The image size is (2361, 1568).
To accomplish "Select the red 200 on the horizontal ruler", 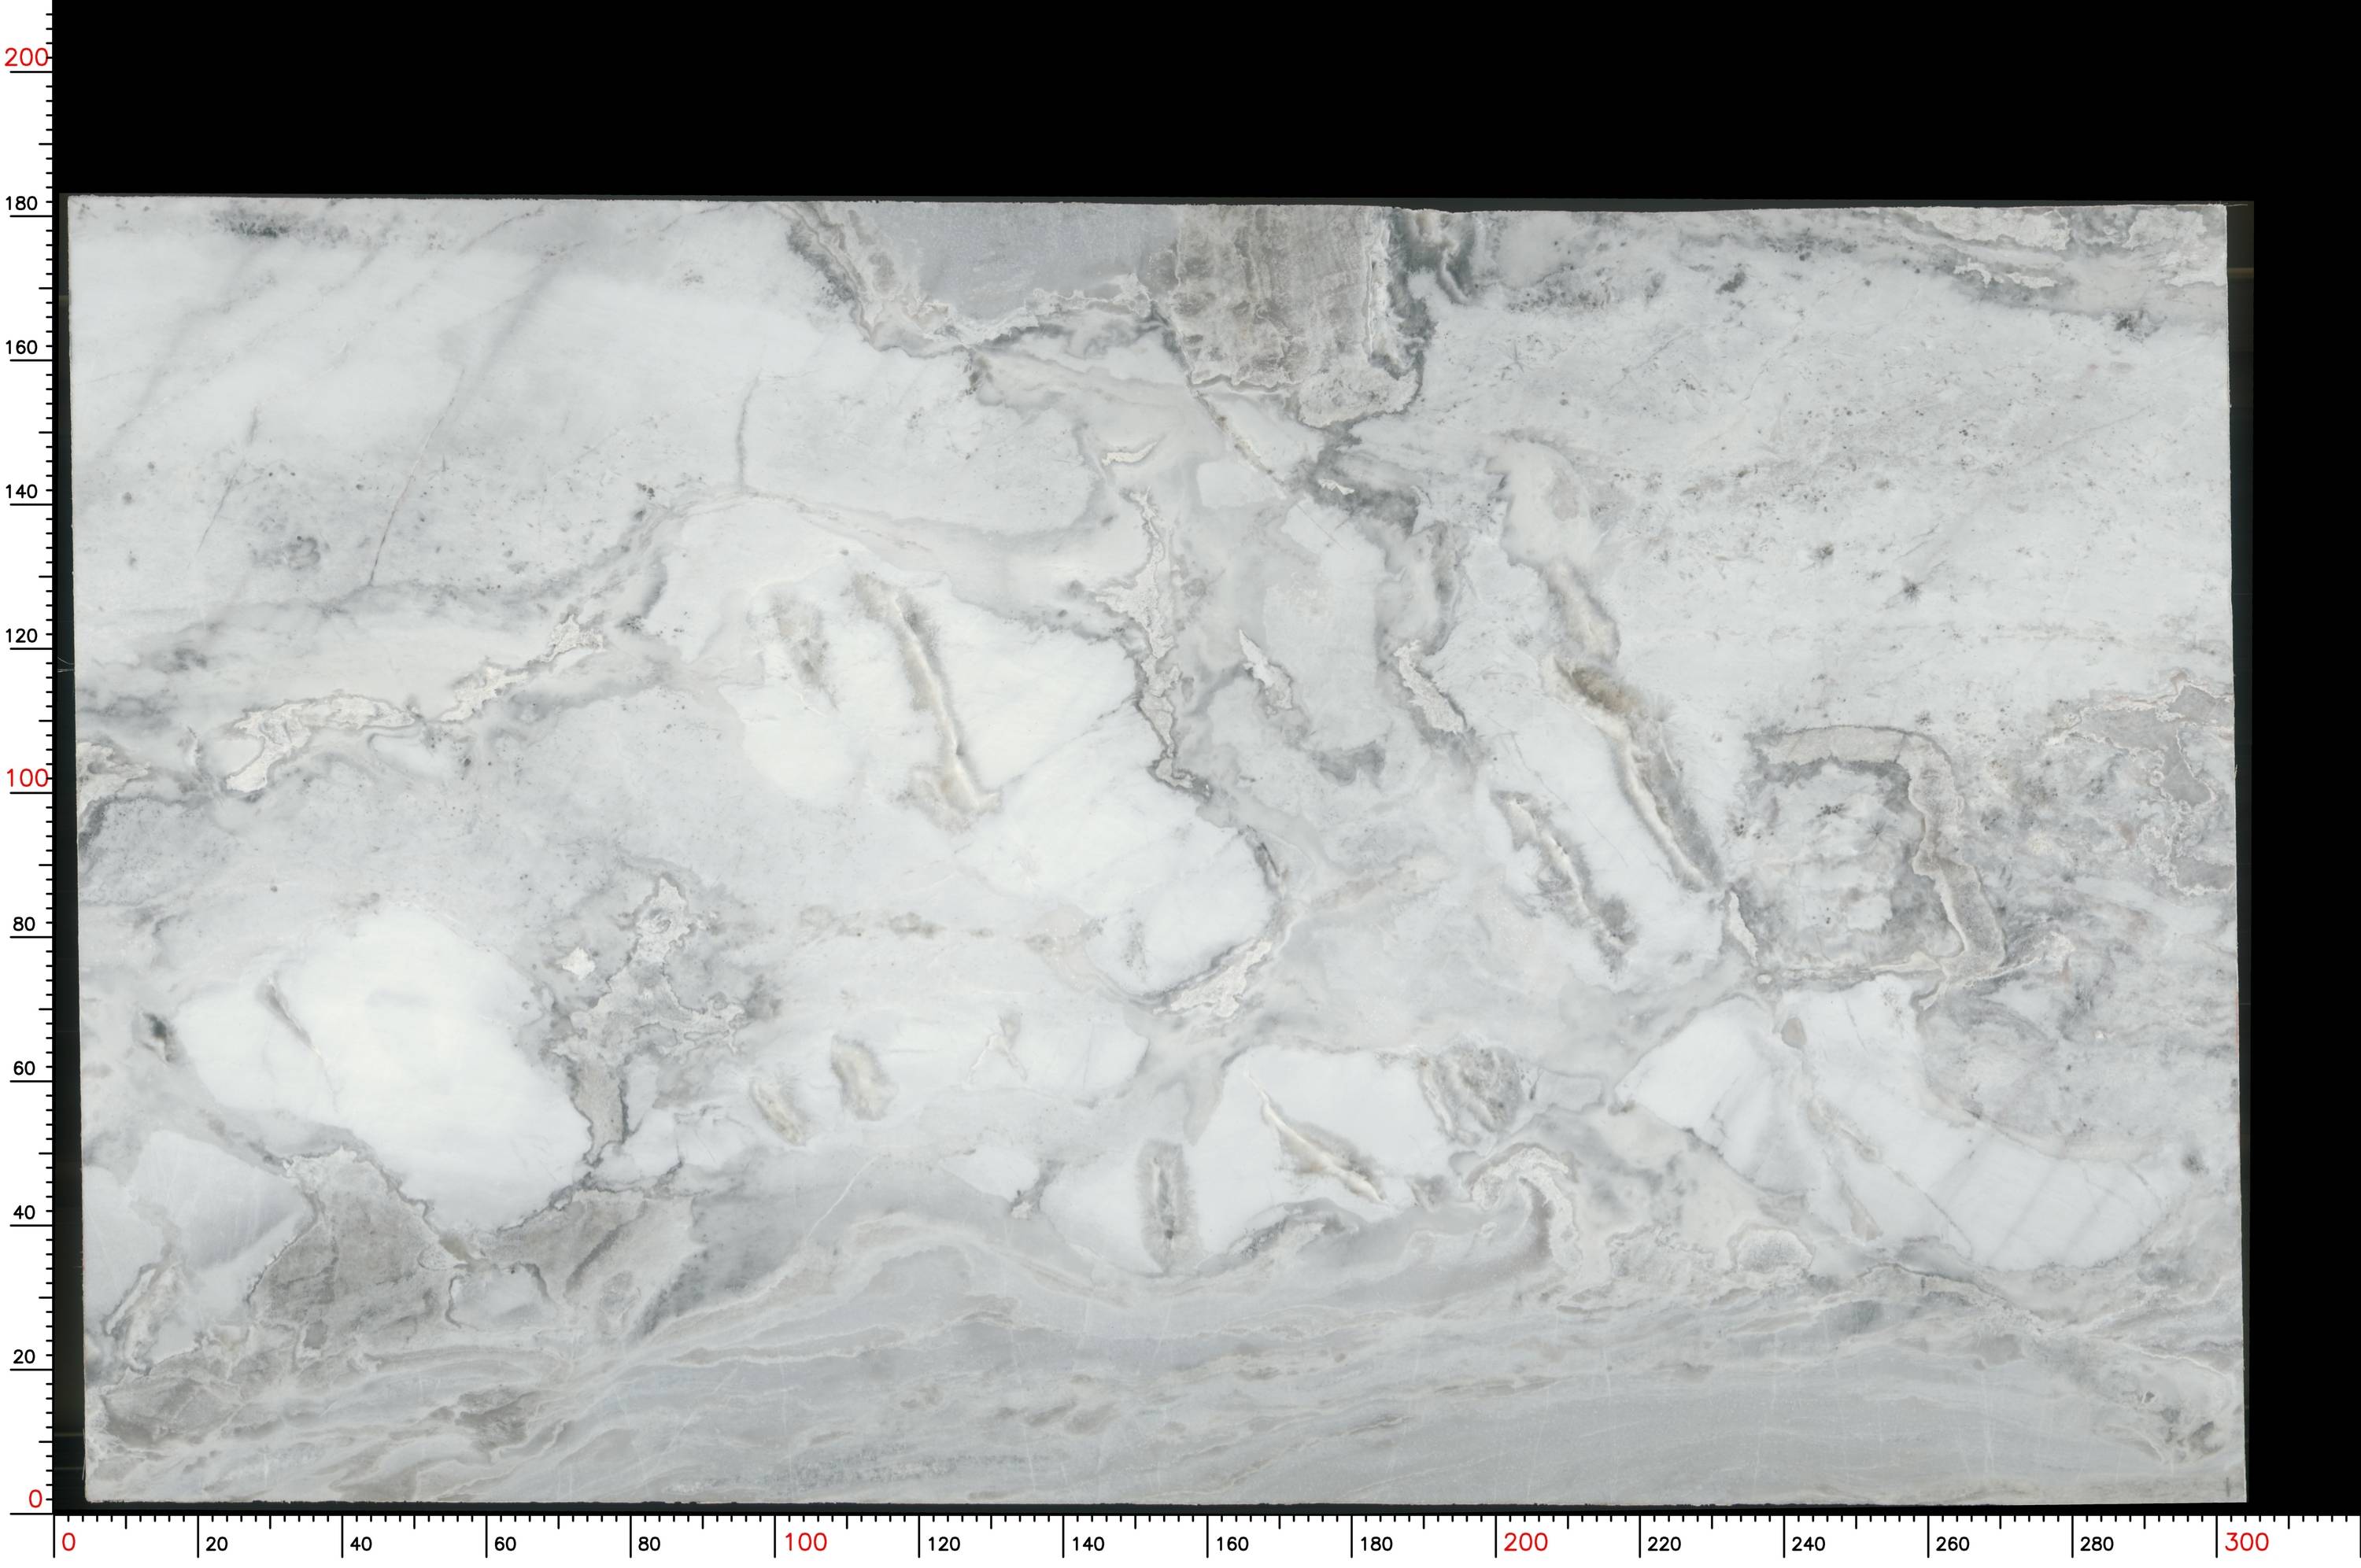I will coord(1525,1542).
